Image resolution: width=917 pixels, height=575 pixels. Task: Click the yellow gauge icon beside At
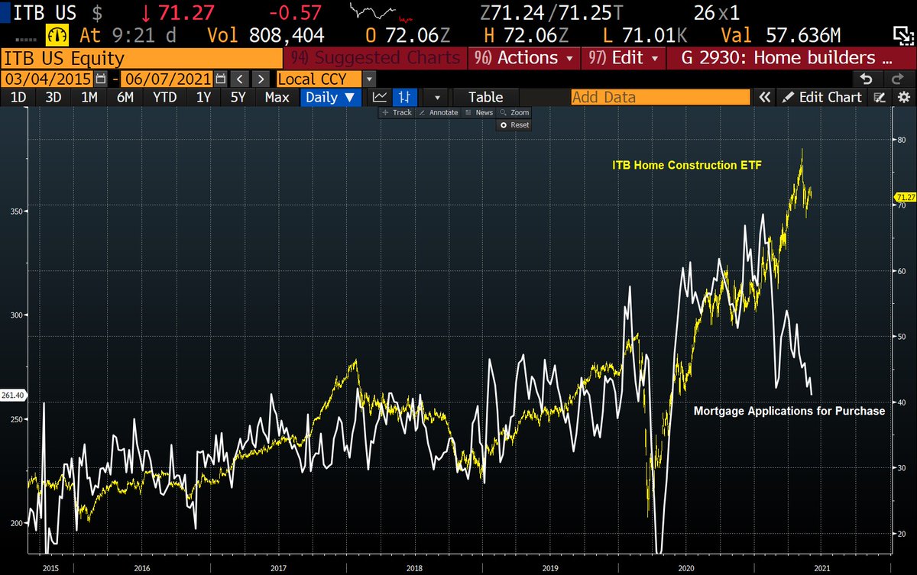pos(58,35)
